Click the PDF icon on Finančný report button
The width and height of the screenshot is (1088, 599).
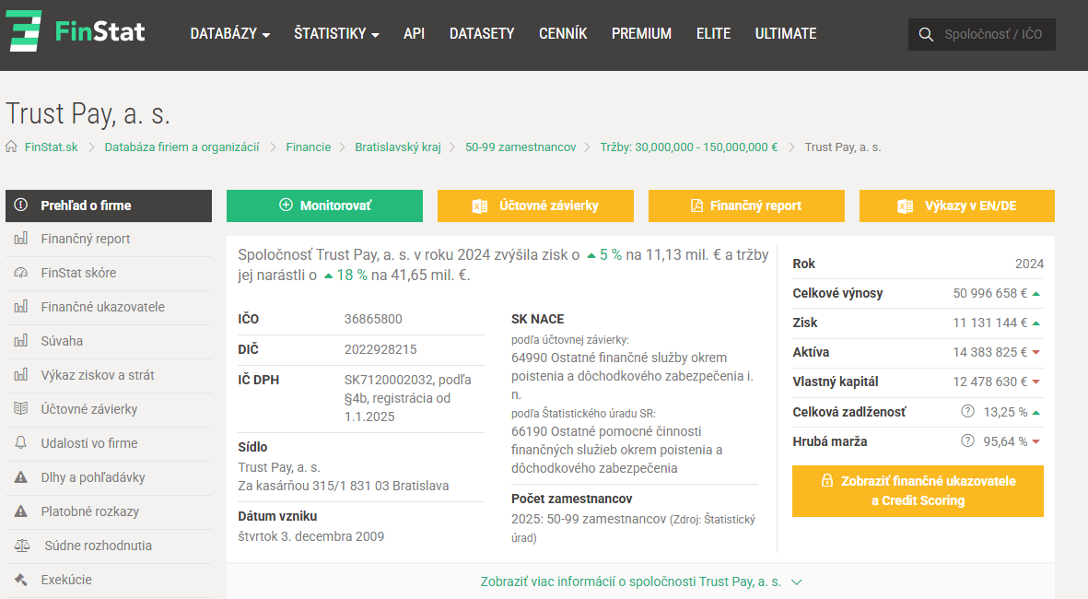tap(696, 206)
